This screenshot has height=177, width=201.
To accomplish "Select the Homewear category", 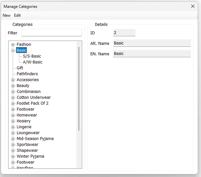I will (x=27, y=115).
